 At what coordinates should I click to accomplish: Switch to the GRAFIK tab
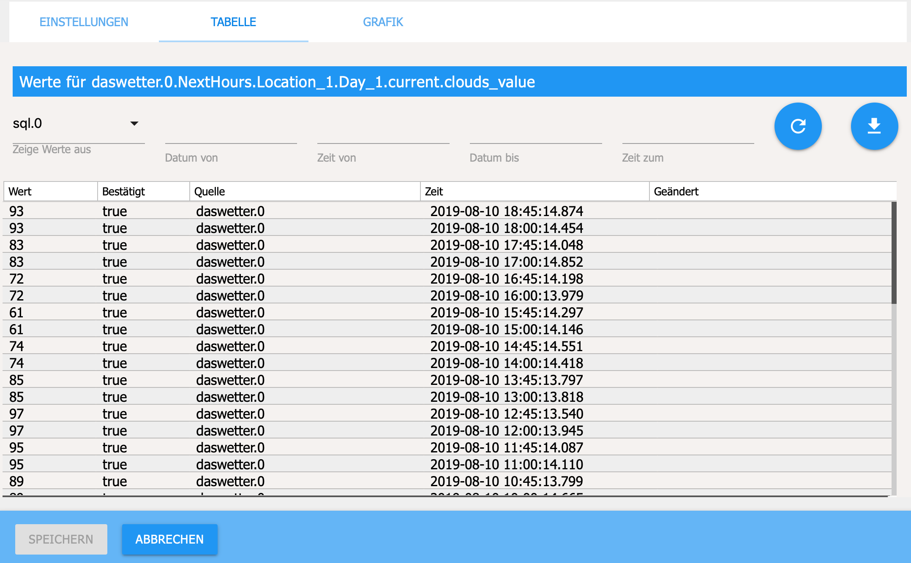(383, 22)
